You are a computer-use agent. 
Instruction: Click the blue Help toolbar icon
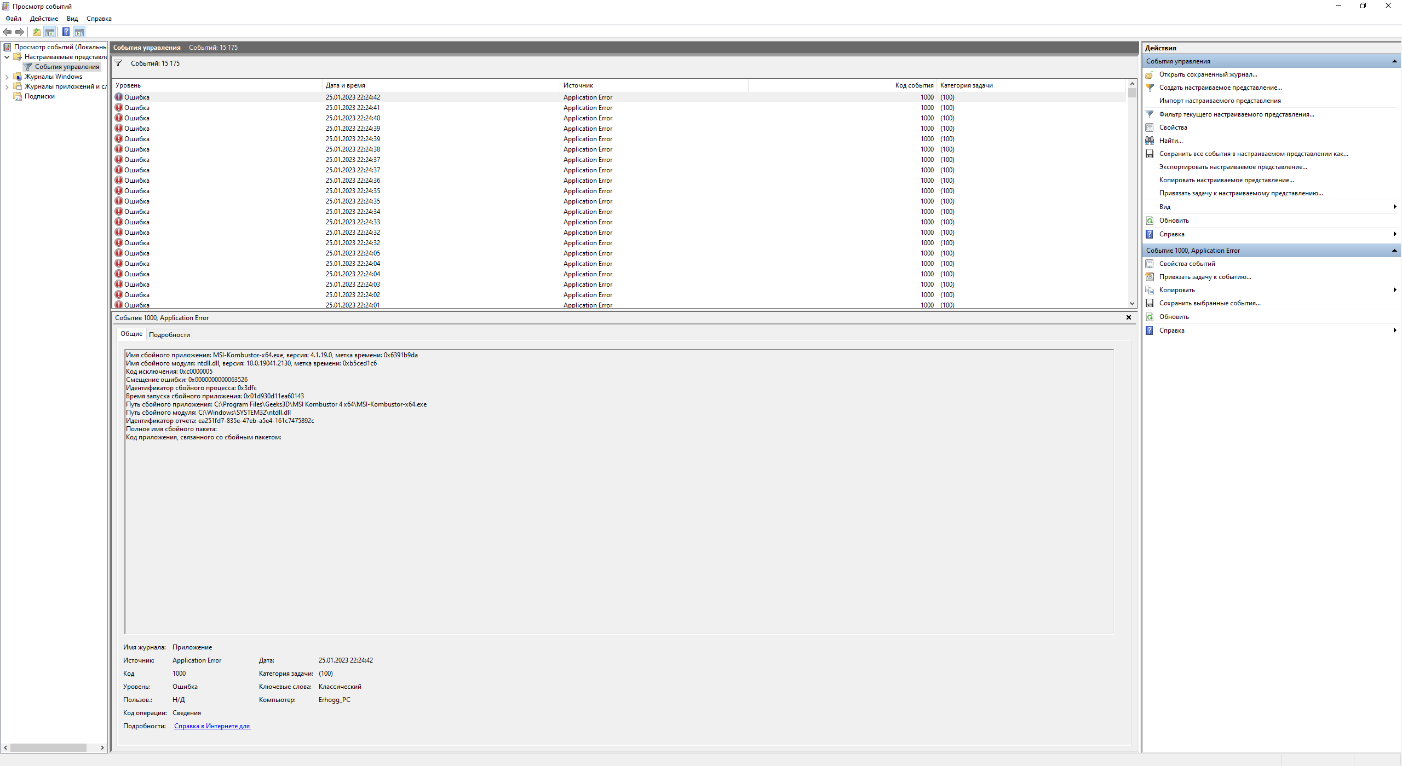(66, 32)
